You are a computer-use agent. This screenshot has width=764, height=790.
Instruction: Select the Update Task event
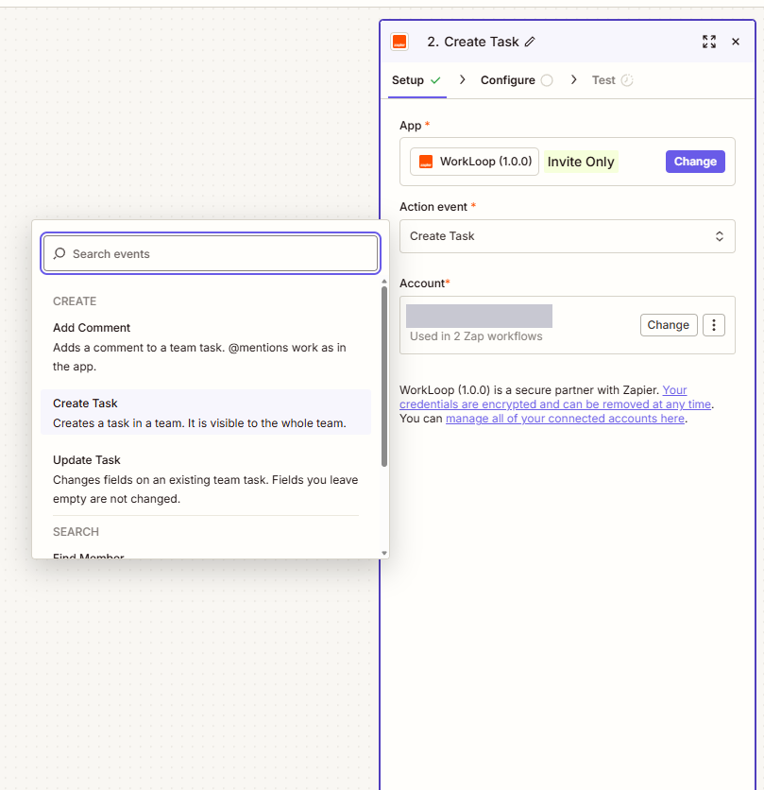click(x=206, y=479)
